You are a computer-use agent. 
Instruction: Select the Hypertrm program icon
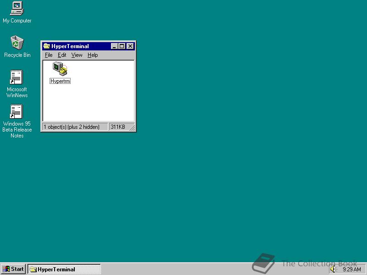60,68
